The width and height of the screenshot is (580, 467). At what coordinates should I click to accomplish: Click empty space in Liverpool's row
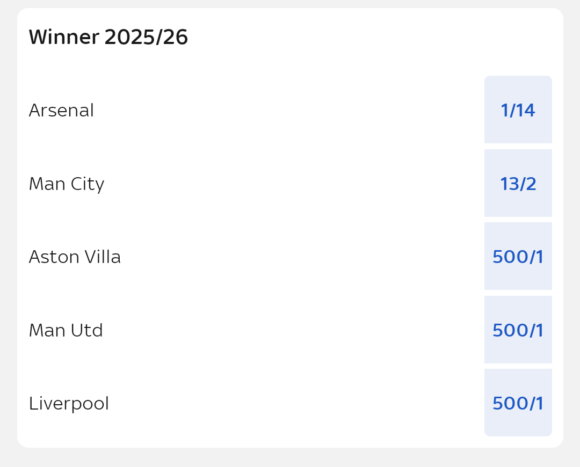click(290, 404)
